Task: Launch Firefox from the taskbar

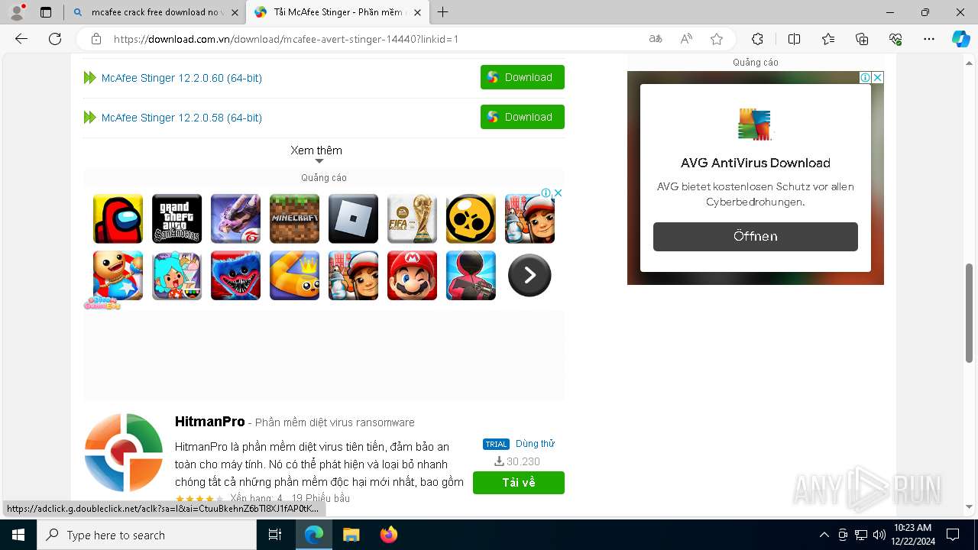Action: pos(389,535)
